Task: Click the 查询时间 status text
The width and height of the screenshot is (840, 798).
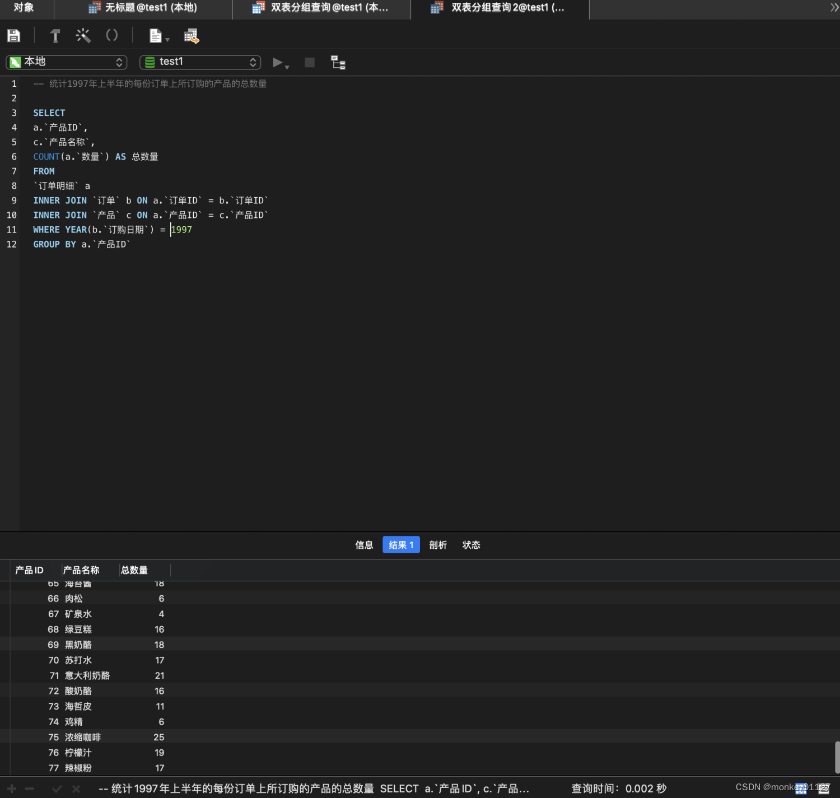Action: coord(619,788)
